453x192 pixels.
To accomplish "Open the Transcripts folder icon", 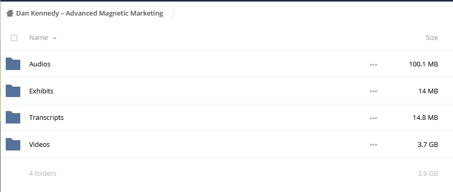I will tap(13, 117).
